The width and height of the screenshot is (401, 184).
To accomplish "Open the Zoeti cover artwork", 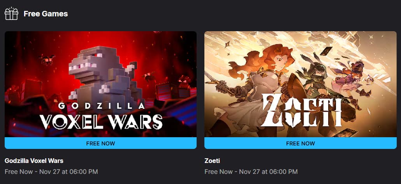I will click(x=301, y=84).
